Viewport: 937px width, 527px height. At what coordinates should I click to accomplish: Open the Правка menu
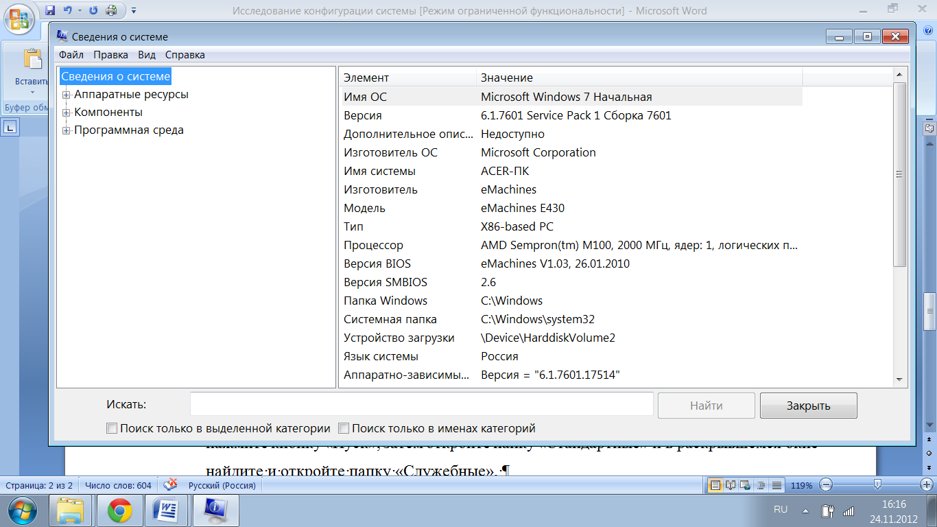tap(110, 55)
